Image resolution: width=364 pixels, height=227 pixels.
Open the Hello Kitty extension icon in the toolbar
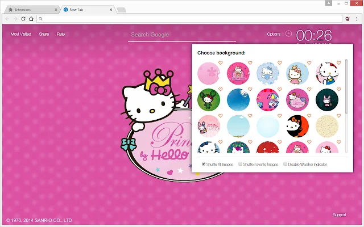(x=348, y=19)
